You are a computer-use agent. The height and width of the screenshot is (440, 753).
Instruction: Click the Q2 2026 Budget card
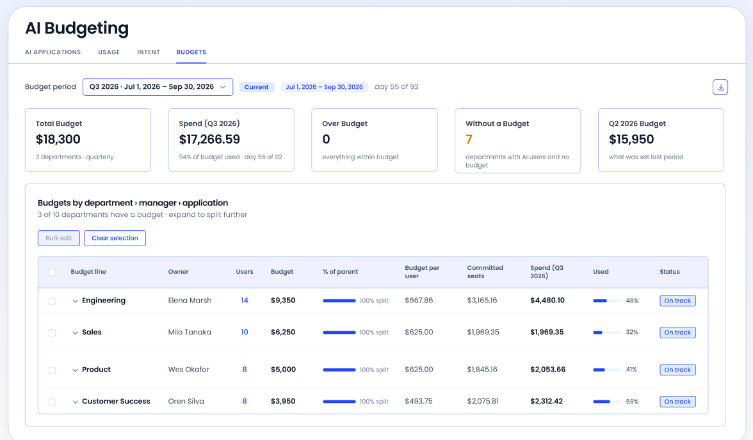661,139
